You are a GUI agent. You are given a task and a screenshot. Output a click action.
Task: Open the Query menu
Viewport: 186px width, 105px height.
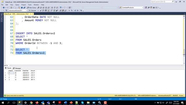click(17, 5)
